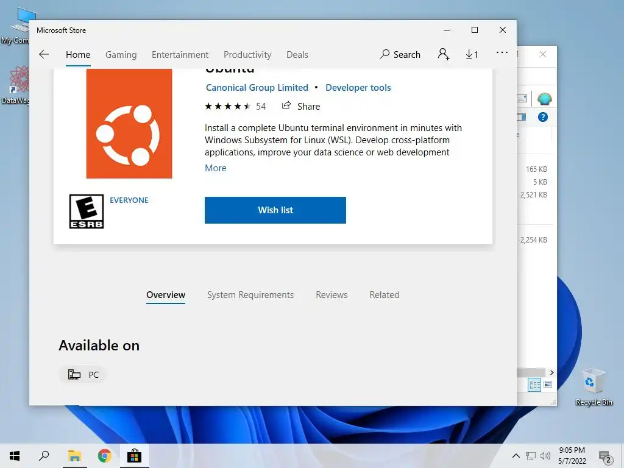Toggle preview pane icon in Explorer window
Image resolution: width=624 pixels, height=468 pixels.
click(522, 116)
